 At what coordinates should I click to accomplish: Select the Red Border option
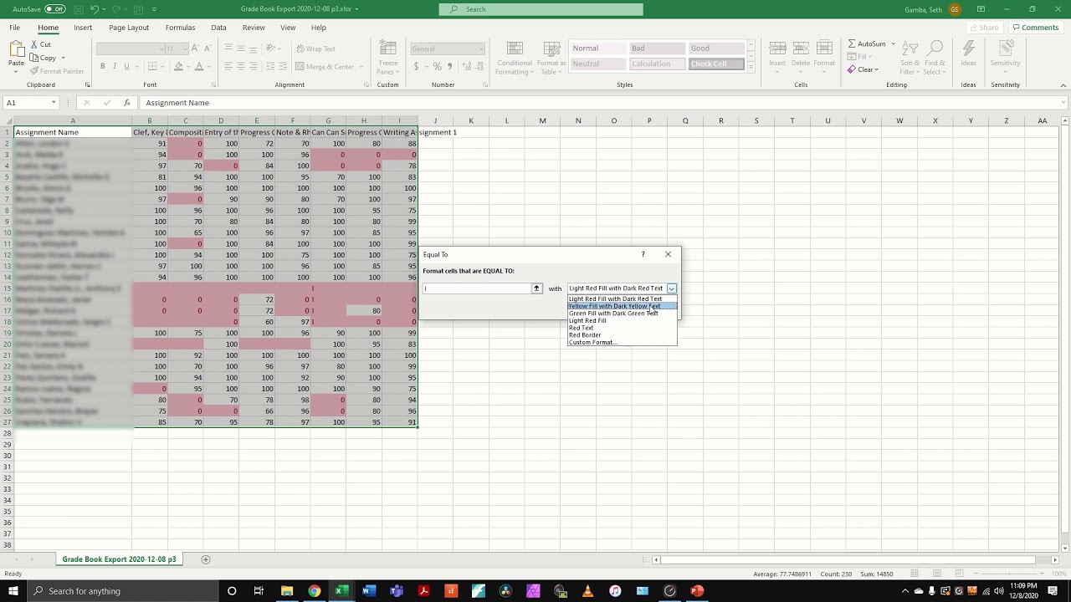coord(622,335)
